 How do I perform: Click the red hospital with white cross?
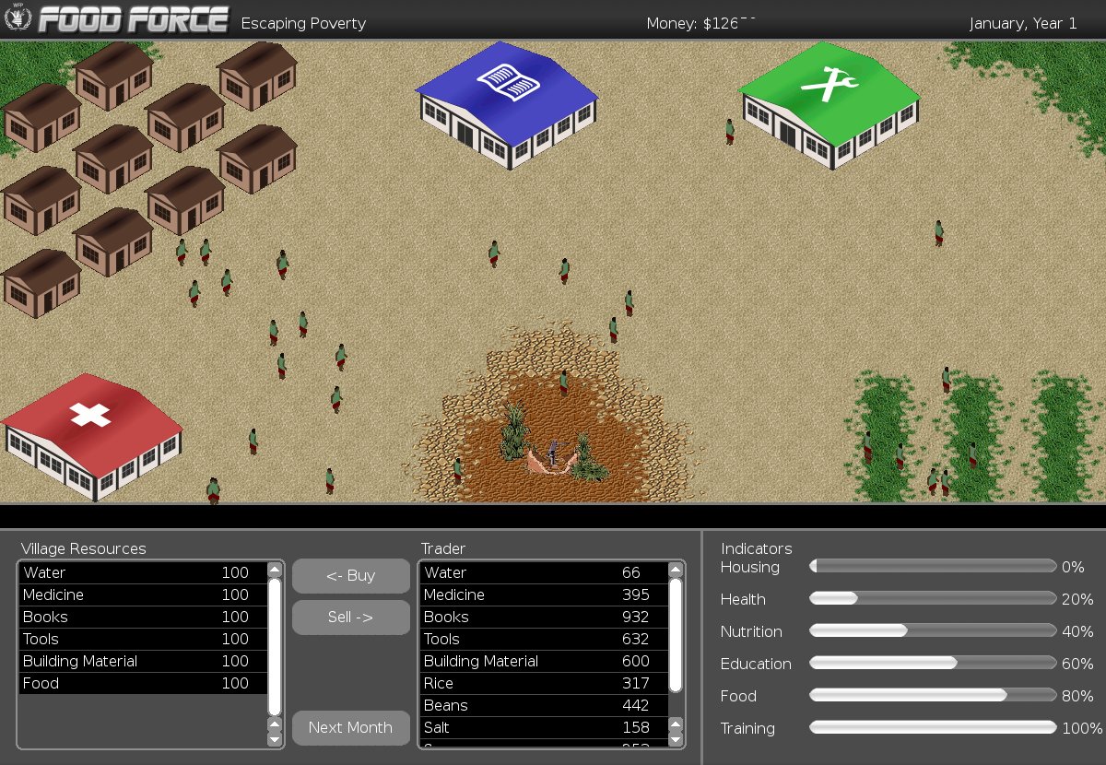tap(92, 433)
